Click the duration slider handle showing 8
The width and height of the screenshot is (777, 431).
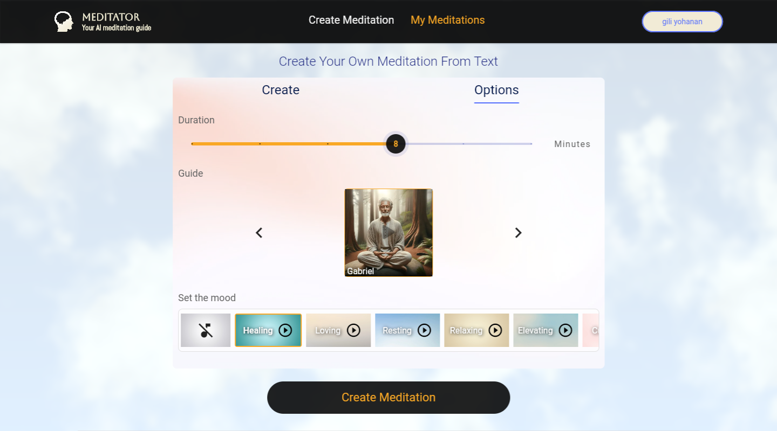[396, 144]
